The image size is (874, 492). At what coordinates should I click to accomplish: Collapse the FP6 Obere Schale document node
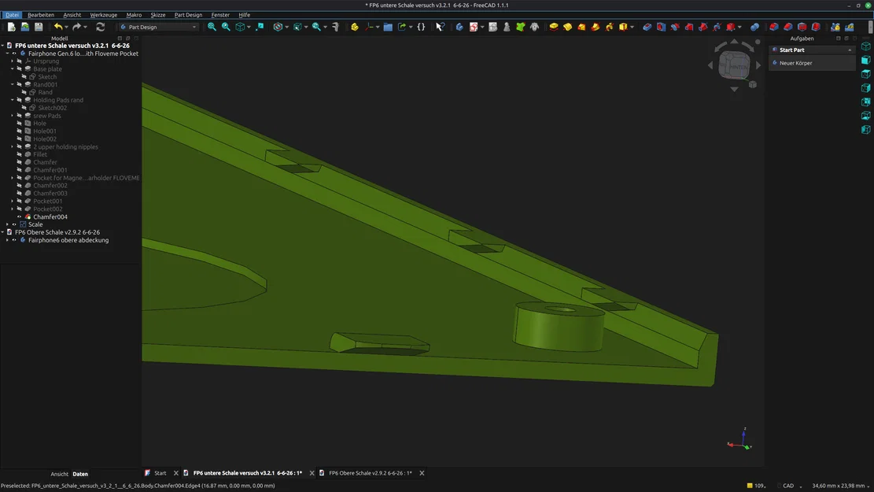(3, 232)
